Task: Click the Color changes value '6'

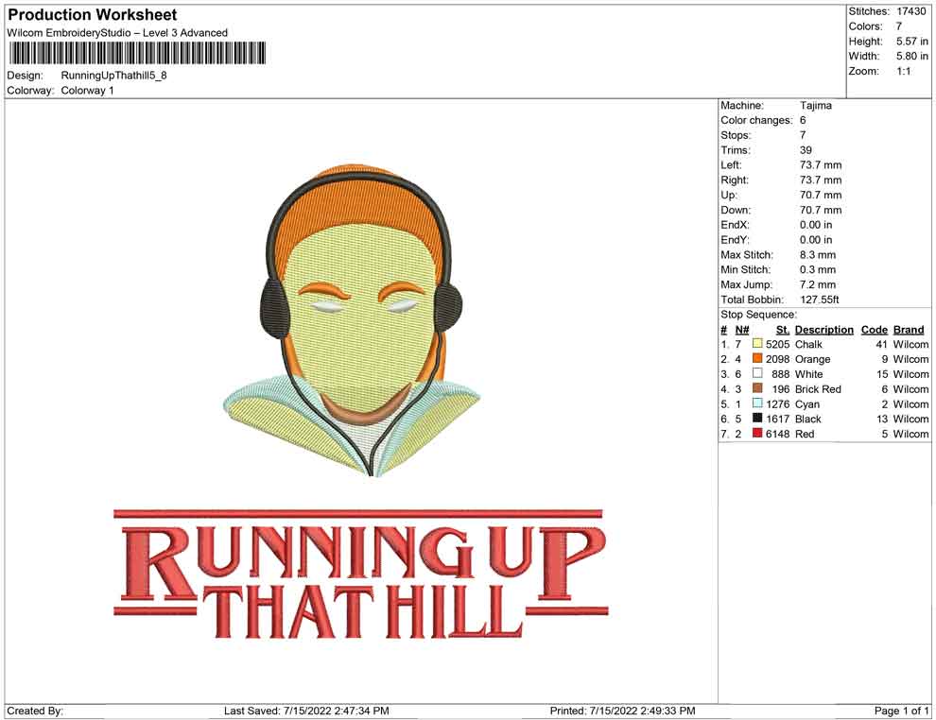Action: [x=803, y=120]
